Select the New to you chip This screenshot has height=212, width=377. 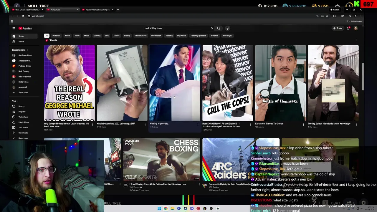click(227, 36)
